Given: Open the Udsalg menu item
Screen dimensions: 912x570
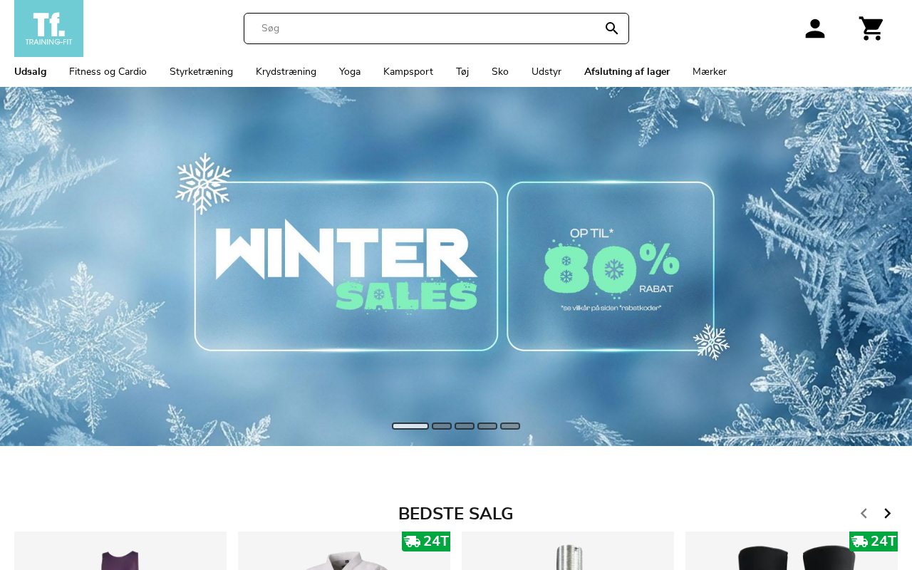Looking at the screenshot, I should (x=31, y=71).
